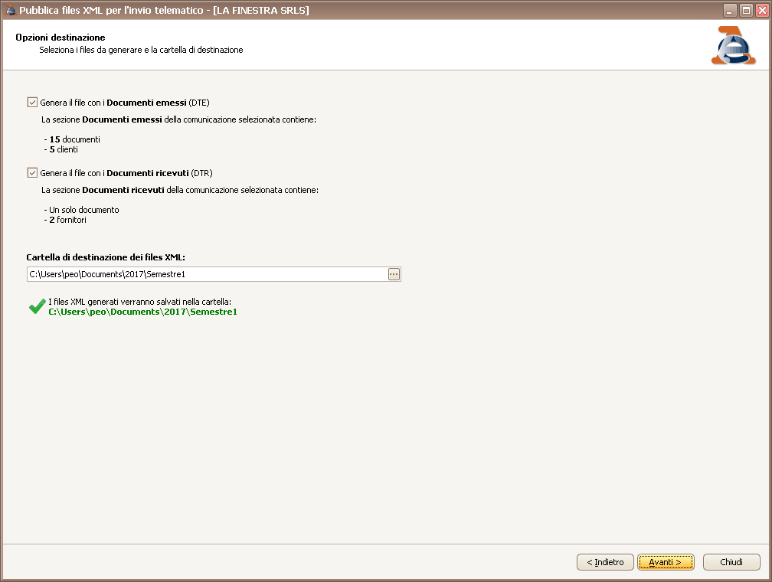Click the application icon in the title bar

point(10,10)
